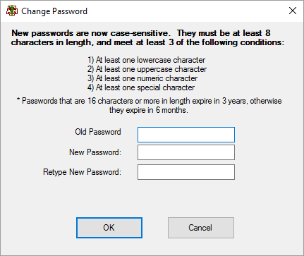Viewport: 304px width, 256px height.
Task: Click the "New Password:" label
Action: 95,152
